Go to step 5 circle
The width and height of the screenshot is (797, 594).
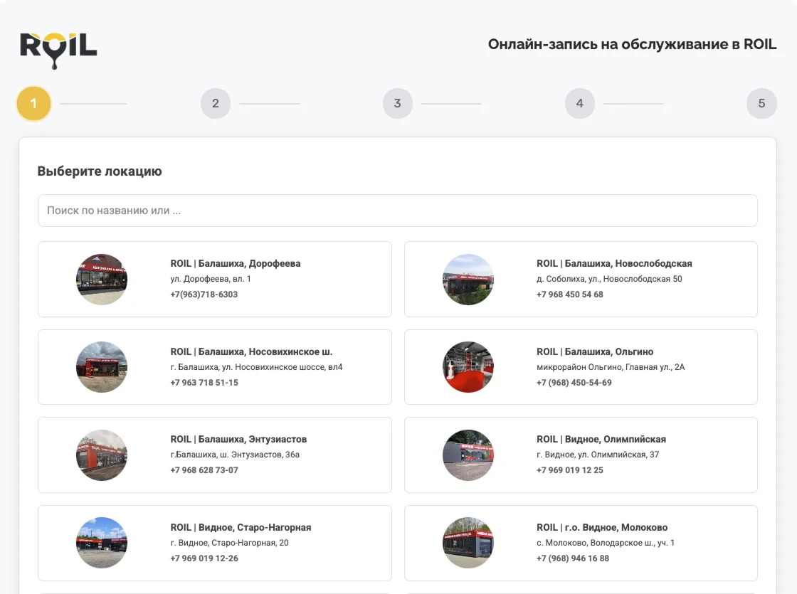point(761,104)
